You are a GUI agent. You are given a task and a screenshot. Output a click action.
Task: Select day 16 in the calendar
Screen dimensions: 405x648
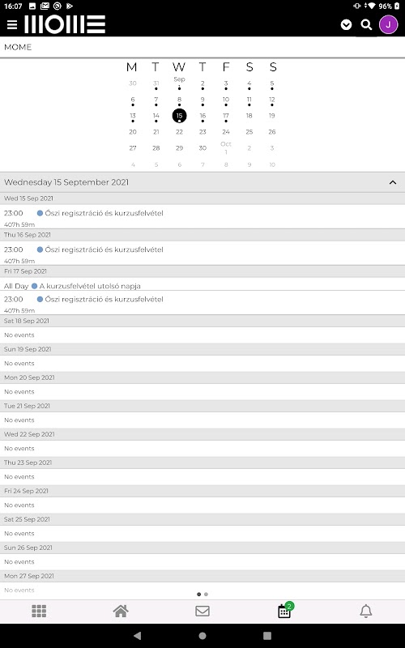click(202, 116)
